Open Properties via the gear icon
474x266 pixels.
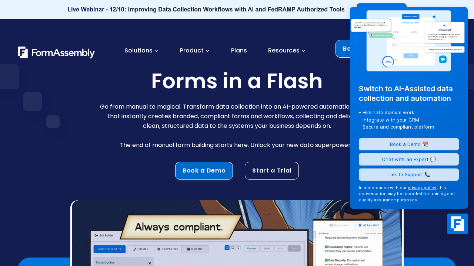[x=159, y=249]
